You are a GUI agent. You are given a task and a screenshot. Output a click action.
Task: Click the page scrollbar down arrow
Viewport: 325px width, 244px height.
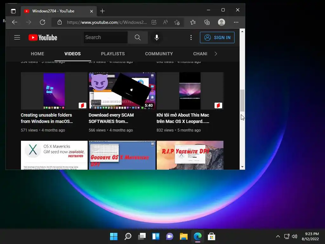(242, 167)
